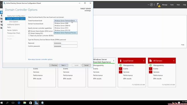Go to Deployment Configuration step
Screen dimensions: 187x105
[16, 16]
